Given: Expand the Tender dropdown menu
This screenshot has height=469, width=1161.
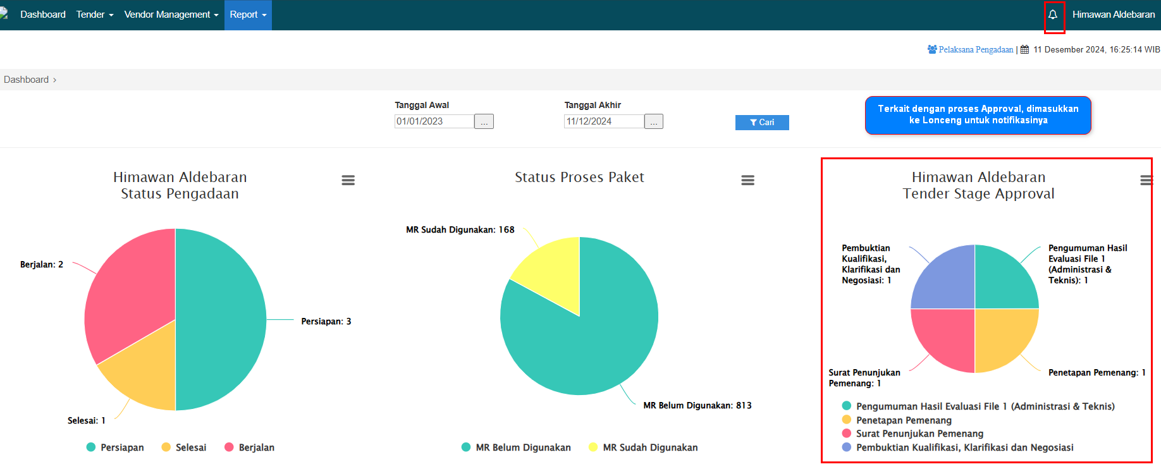Looking at the screenshot, I should click(x=94, y=15).
